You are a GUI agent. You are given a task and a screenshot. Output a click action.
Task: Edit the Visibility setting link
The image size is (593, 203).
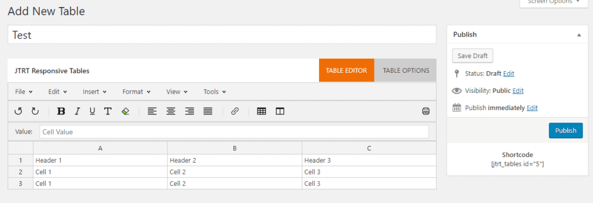click(518, 91)
